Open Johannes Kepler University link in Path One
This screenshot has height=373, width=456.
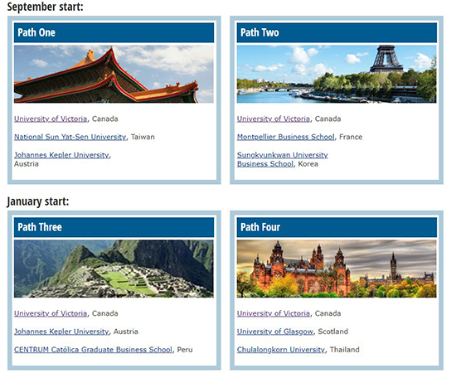click(61, 155)
